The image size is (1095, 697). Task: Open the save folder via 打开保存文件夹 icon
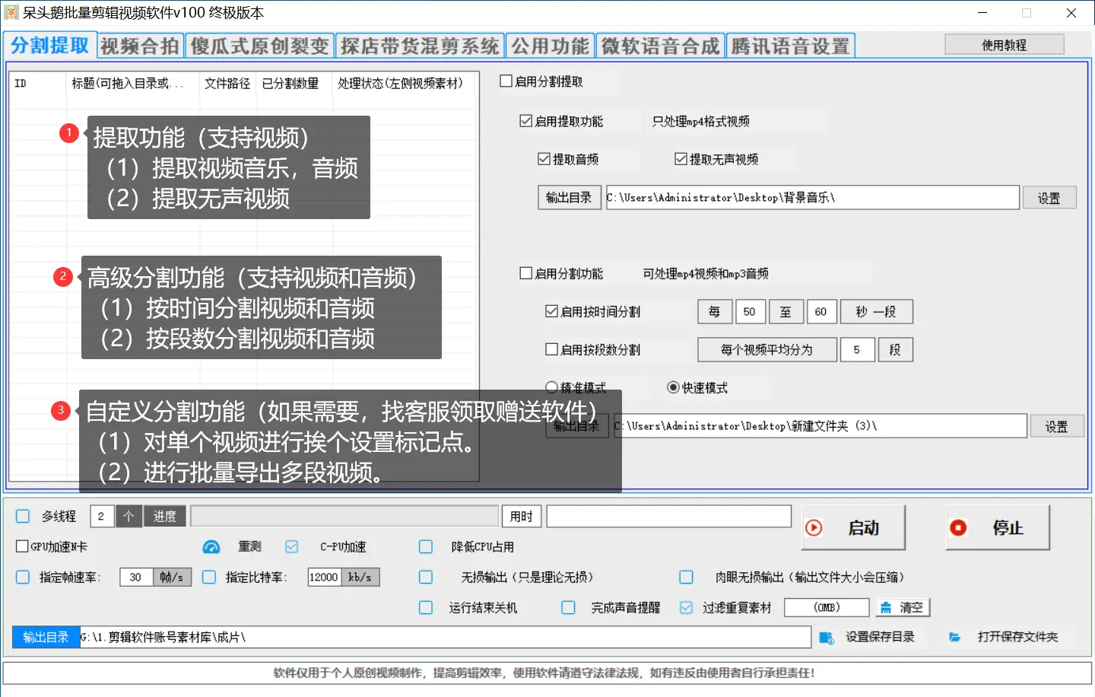point(954,638)
